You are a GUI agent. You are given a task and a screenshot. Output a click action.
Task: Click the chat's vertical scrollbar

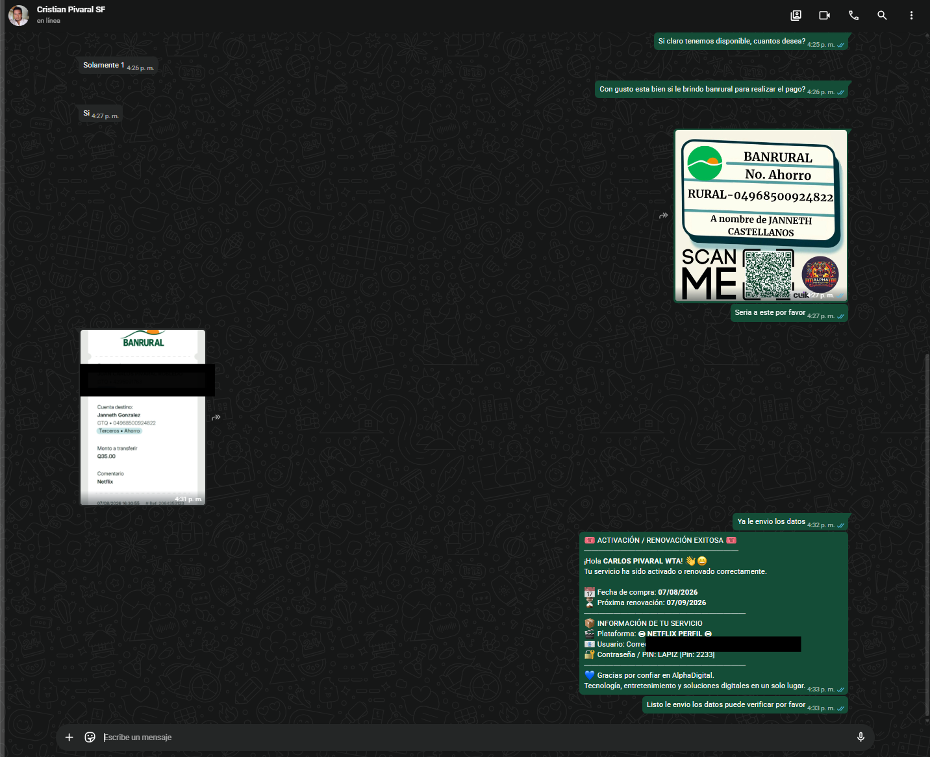(927, 536)
